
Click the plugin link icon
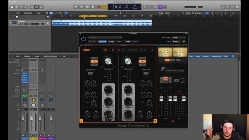click(x=184, y=42)
